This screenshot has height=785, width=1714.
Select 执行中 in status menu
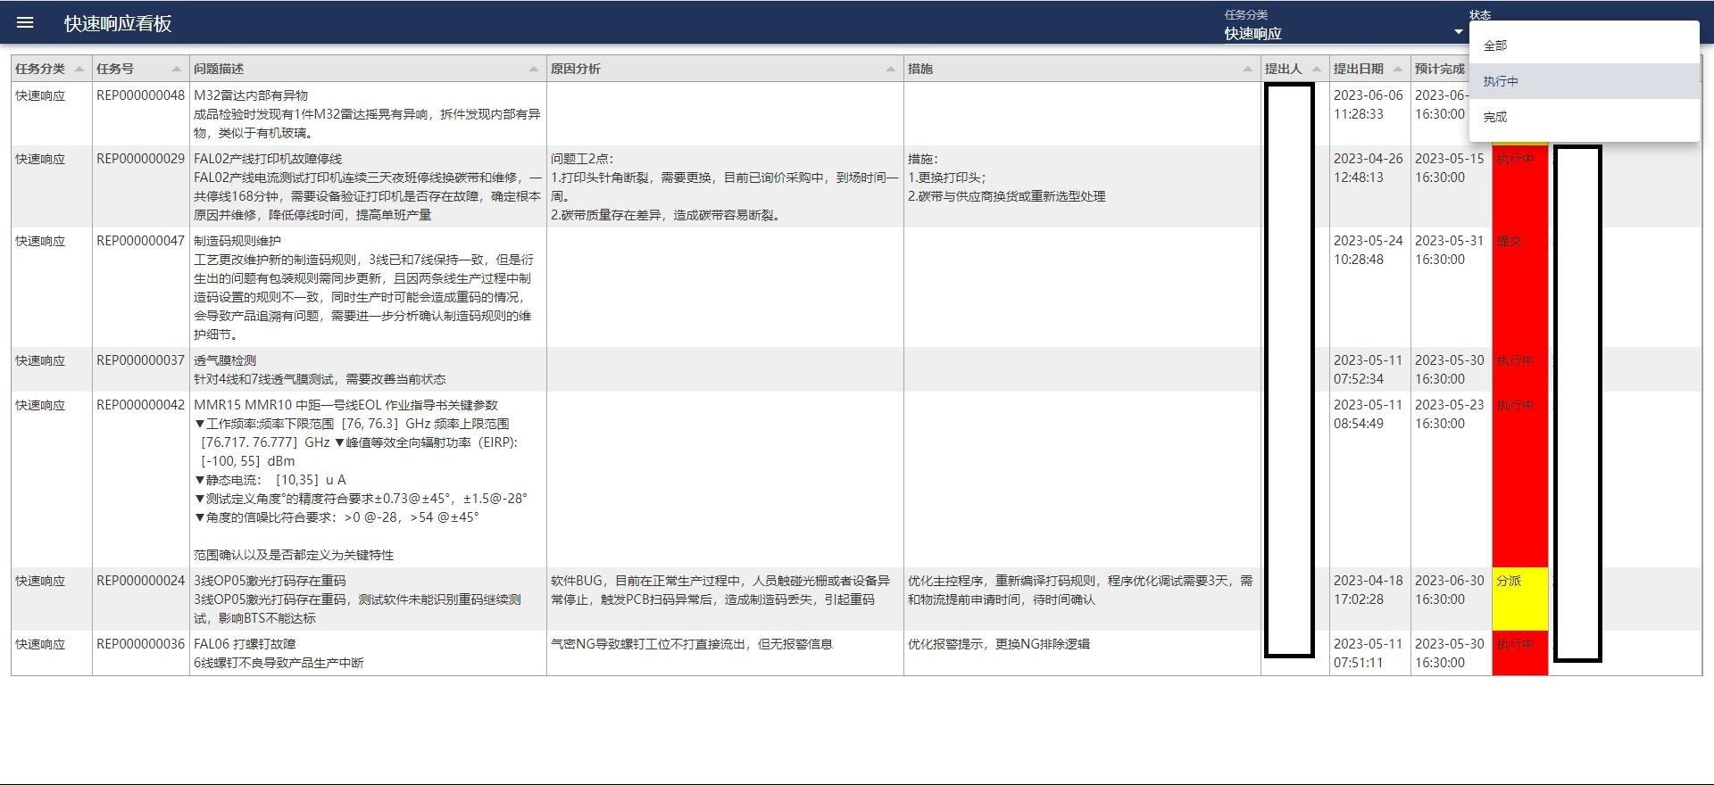click(x=1584, y=81)
